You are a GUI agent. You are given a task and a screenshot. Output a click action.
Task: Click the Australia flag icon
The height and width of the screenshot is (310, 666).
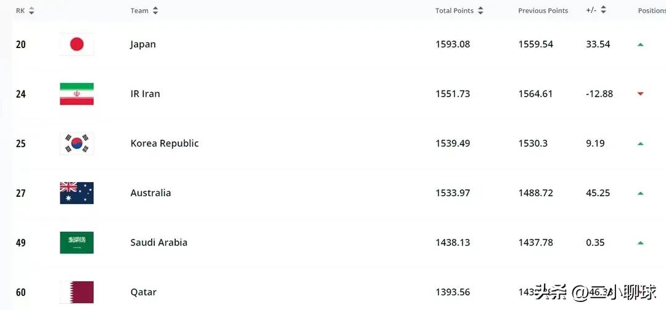[x=76, y=193]
